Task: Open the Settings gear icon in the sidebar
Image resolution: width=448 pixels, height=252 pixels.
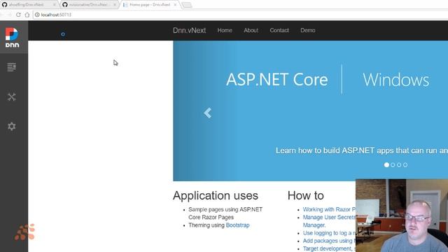Action: pos(12,126)
